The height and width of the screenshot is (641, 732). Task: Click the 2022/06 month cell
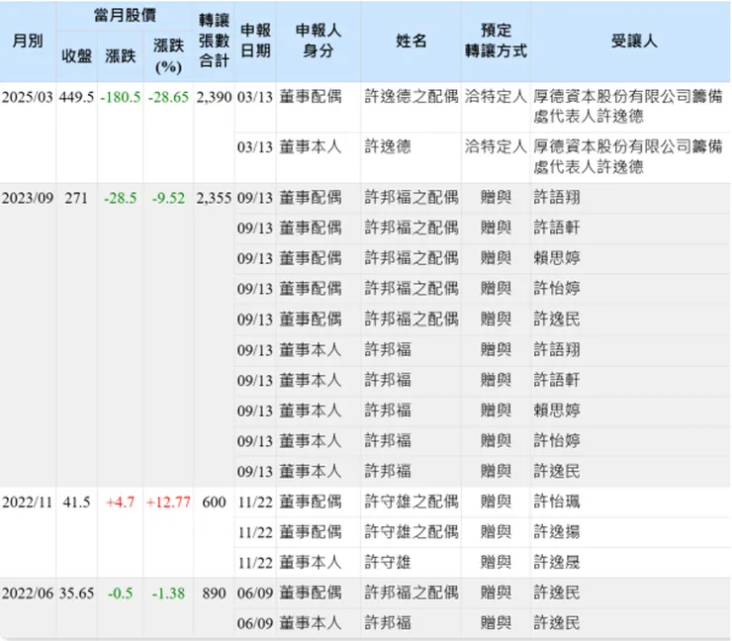28,594
